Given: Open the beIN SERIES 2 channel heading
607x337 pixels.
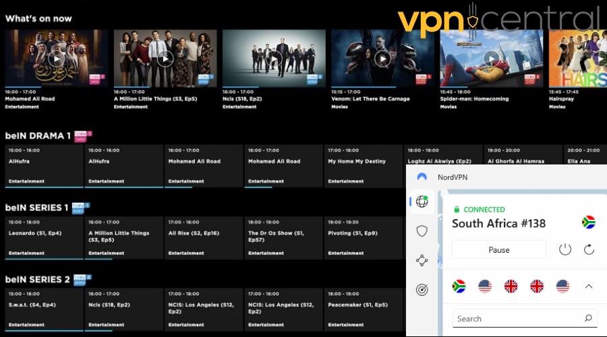Looking at the screenshot, I should [x=38, y=279].
